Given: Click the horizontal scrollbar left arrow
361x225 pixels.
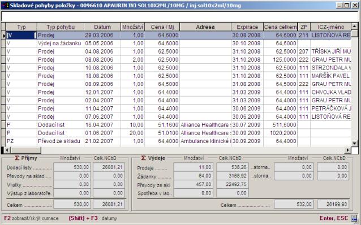Looking at the screenshot, I should (7, 150).
